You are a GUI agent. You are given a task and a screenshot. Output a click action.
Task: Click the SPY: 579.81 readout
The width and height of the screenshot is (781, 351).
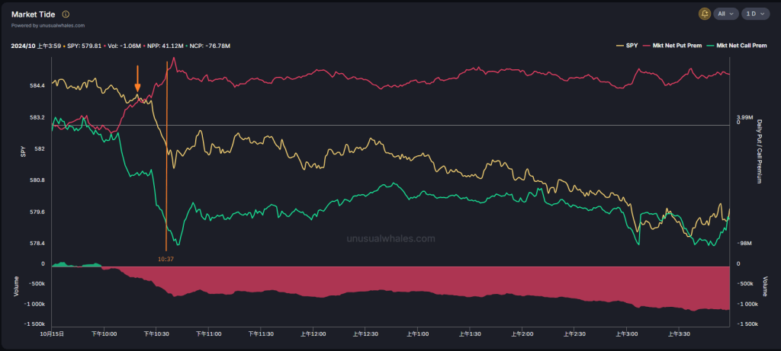(x=83, y=46)
